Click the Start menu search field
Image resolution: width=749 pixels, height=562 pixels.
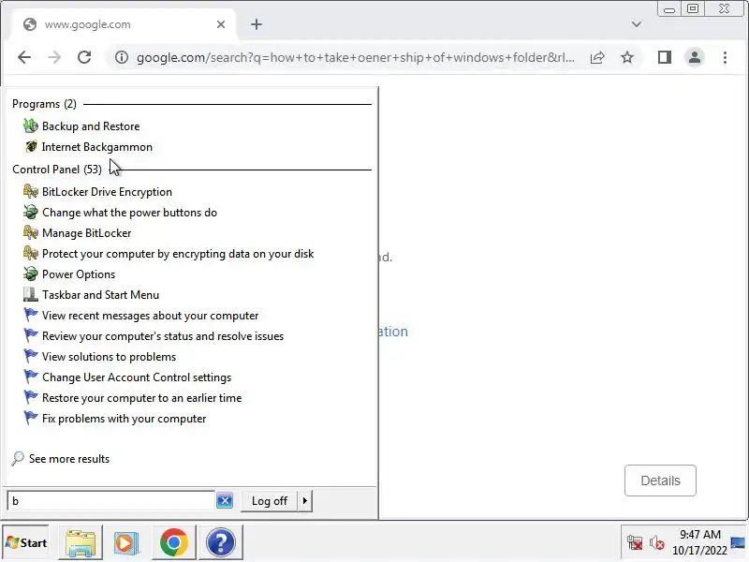click(x=110, y=500)
